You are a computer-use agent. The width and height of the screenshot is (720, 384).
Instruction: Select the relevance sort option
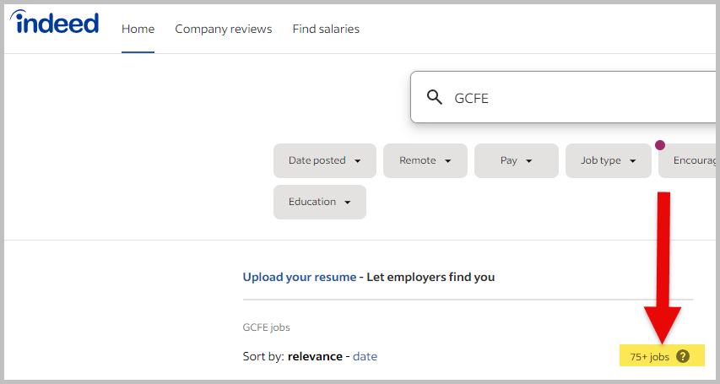(316, 356)
